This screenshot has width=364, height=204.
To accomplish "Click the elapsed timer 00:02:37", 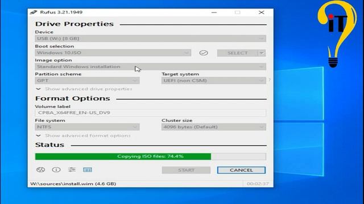I will [258, 184].
